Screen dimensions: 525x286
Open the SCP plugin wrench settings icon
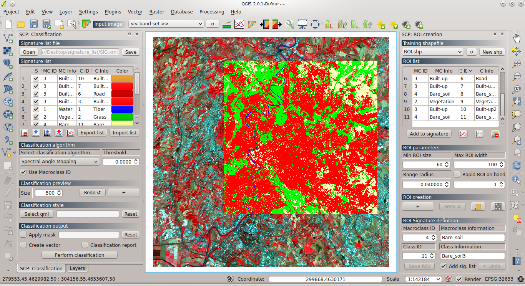tap(289, 24)
